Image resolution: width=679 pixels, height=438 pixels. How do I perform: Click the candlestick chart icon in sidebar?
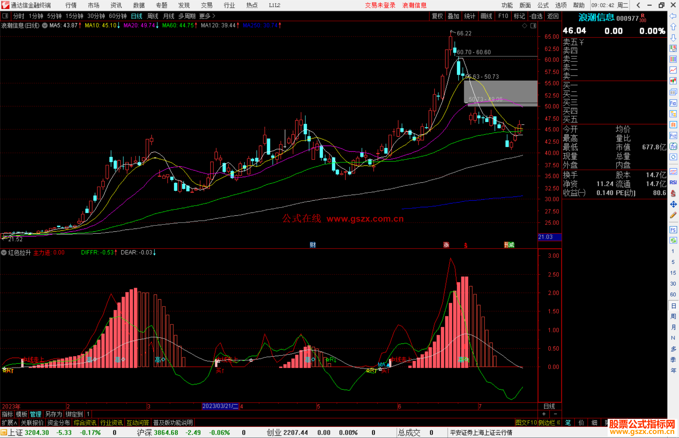(x=673, y=81)
